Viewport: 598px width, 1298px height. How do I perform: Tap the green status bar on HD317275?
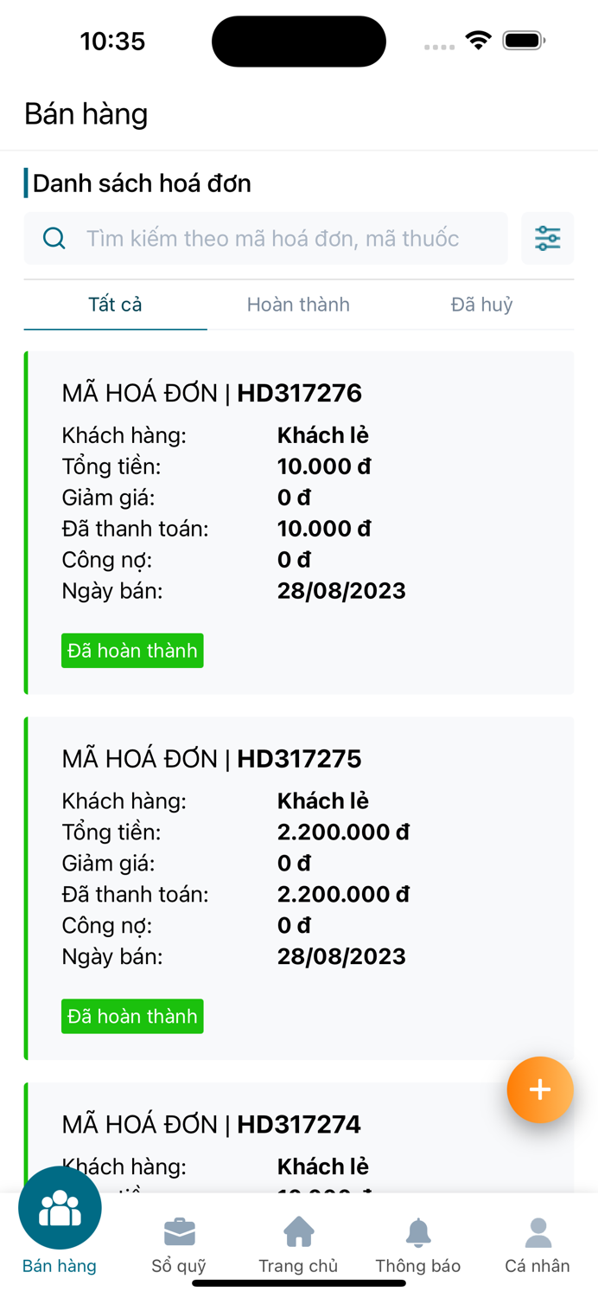[27, 887]
